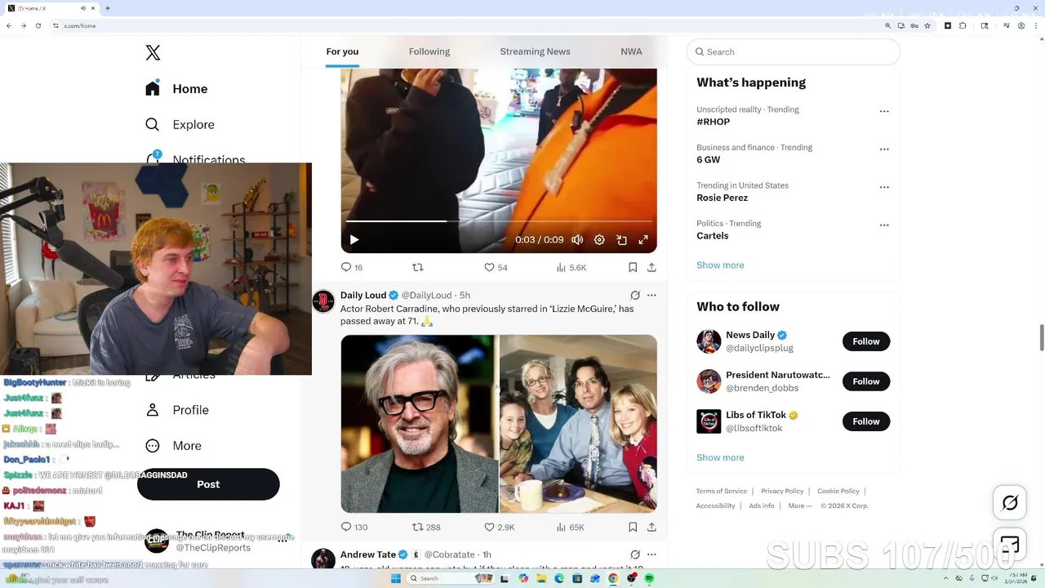Switch to the NWA tab

pos(631,51)
